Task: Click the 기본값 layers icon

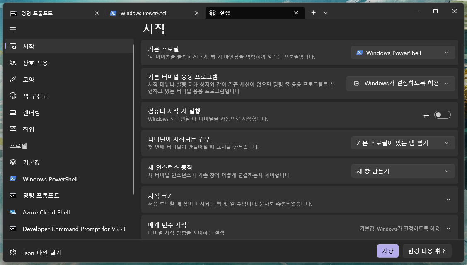Action: coord(13,162)
